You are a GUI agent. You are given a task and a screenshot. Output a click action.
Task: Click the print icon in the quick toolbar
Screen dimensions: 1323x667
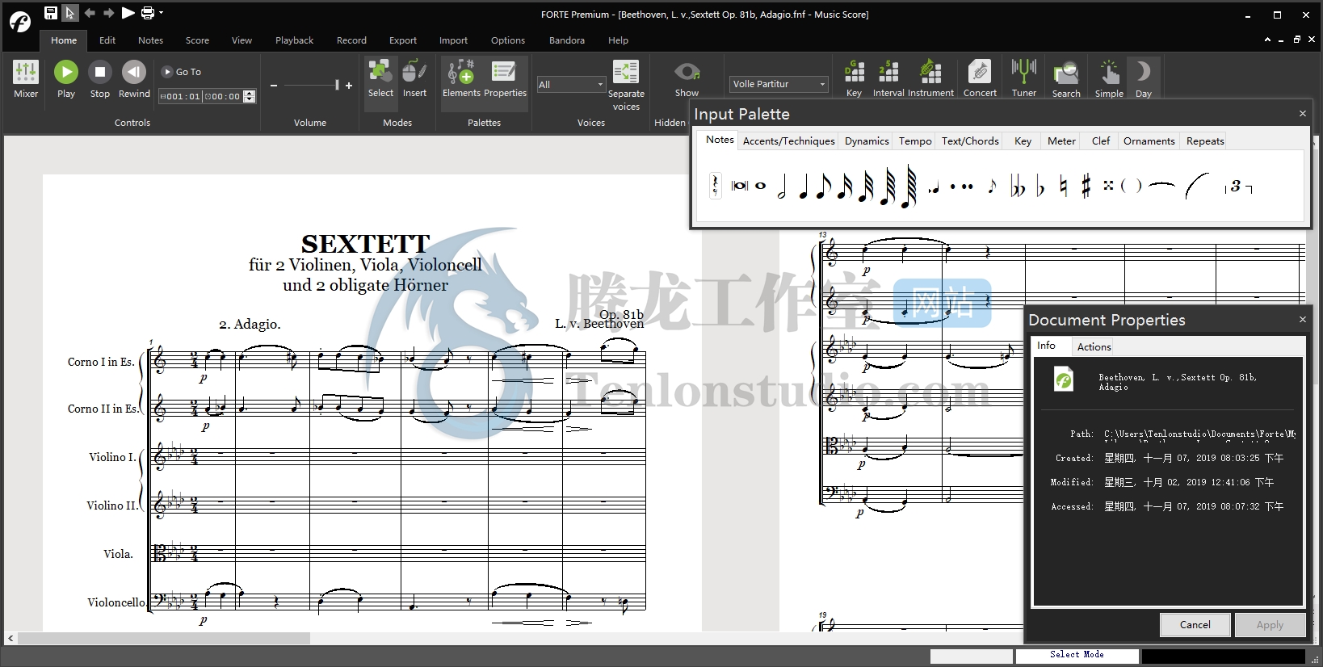point(147,13)
